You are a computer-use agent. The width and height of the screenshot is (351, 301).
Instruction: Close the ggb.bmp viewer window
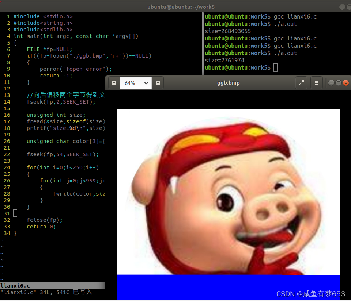pyautogui.click(x=346, y=83)
